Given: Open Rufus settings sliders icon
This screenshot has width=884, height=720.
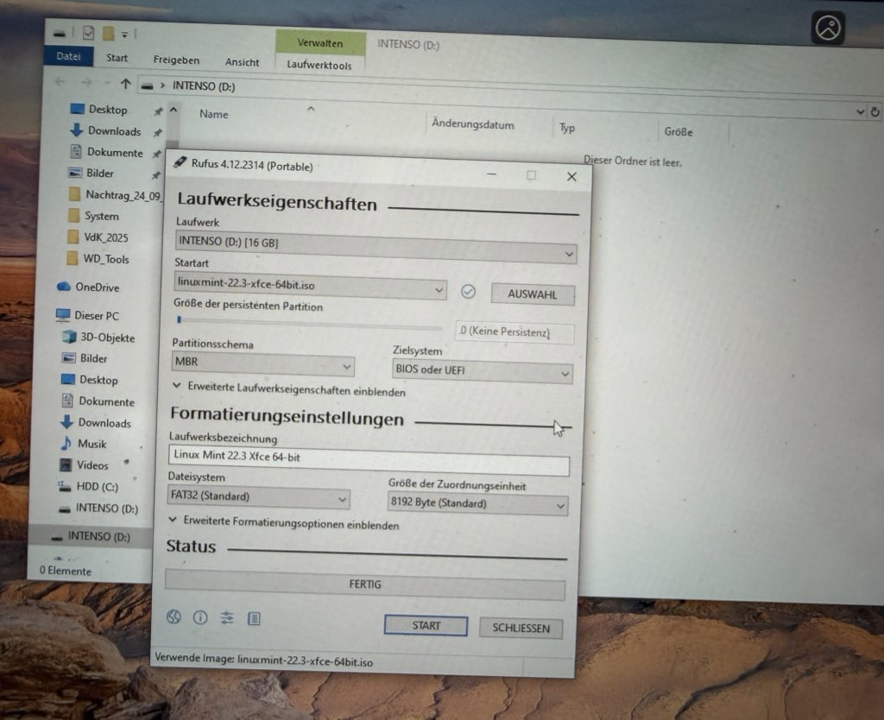Looking at the screenshot, I should (x=227, y=618).
